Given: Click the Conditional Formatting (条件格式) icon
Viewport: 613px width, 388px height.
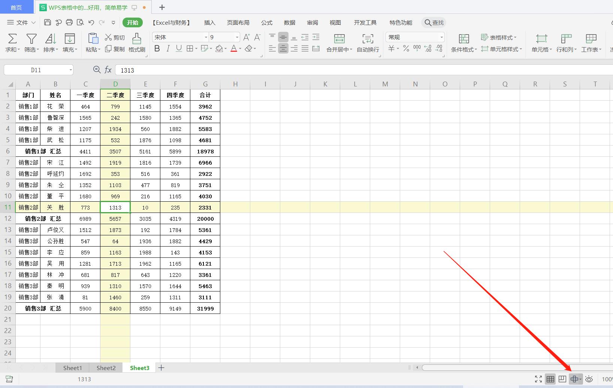Looking at the screenshot, I should click(464, 39).
